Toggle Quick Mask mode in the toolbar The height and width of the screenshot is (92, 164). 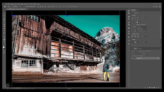[x=4, y=51]
